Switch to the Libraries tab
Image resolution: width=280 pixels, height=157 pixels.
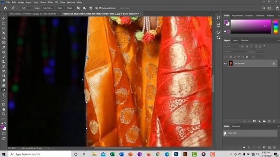pyautogui.click(x=245, y=41)
